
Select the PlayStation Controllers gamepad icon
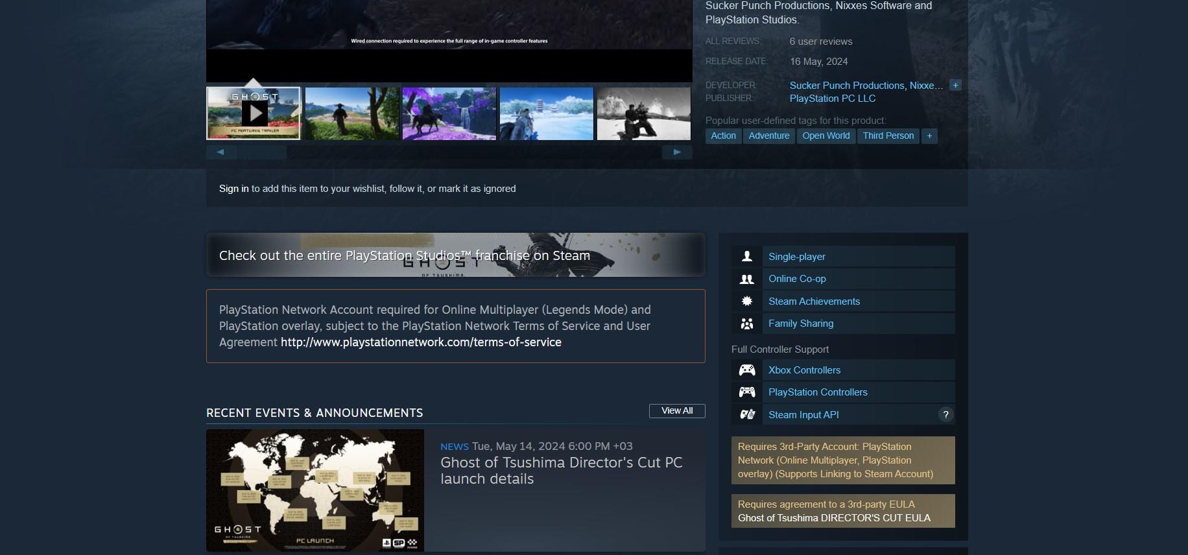747,392
